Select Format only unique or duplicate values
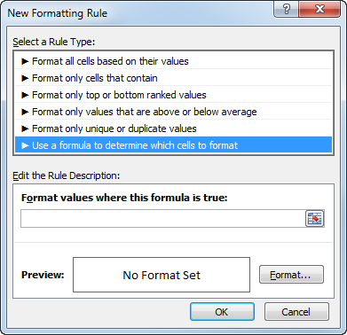Viewport: 347px width, 335px height. (173, 129)
